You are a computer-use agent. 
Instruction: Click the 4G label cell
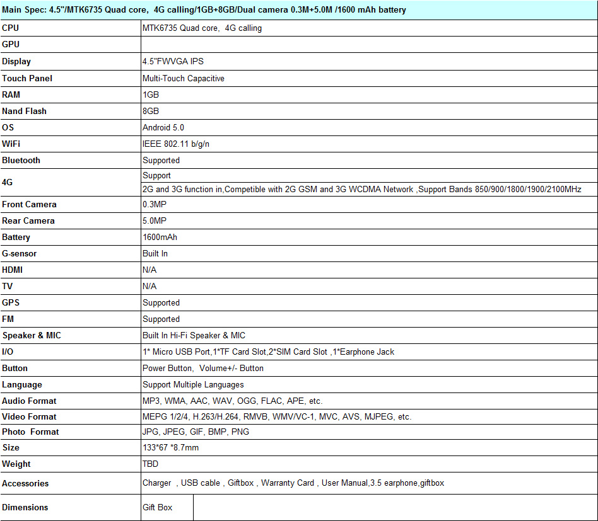click(x=71, y=183)
